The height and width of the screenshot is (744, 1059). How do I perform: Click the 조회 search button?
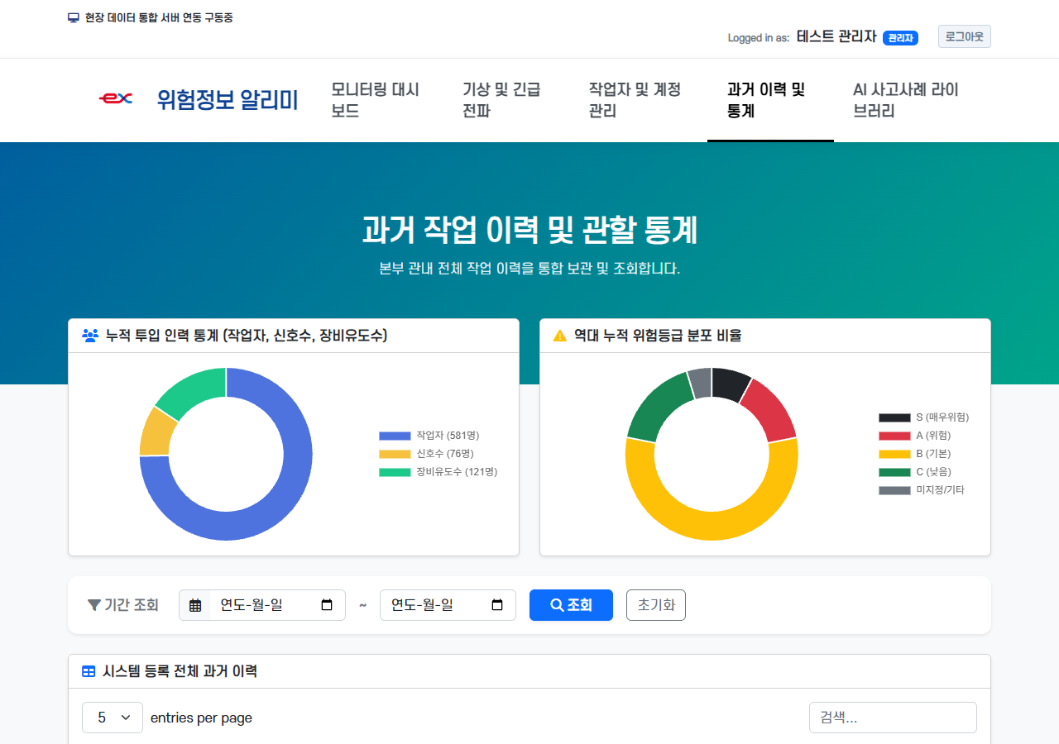(571, 605)
